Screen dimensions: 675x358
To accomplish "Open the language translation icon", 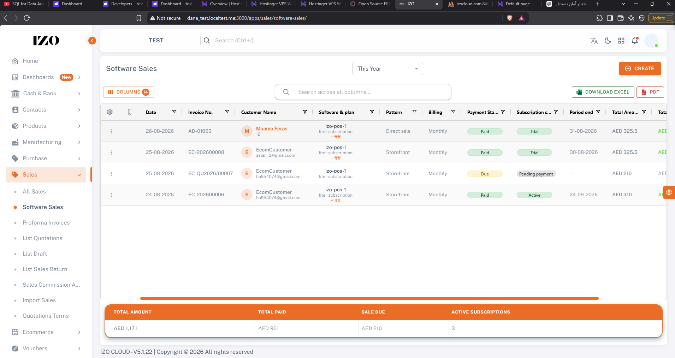I will [594, 41].
